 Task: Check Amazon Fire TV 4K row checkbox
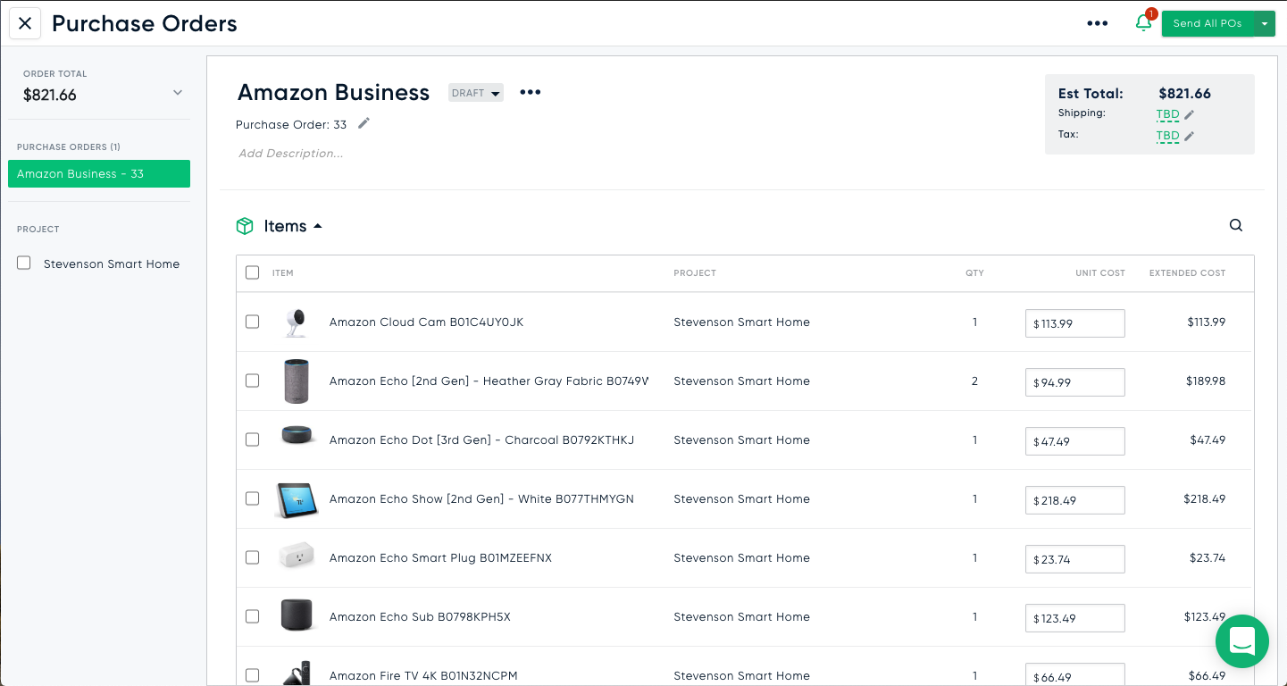tap(252, 675)
